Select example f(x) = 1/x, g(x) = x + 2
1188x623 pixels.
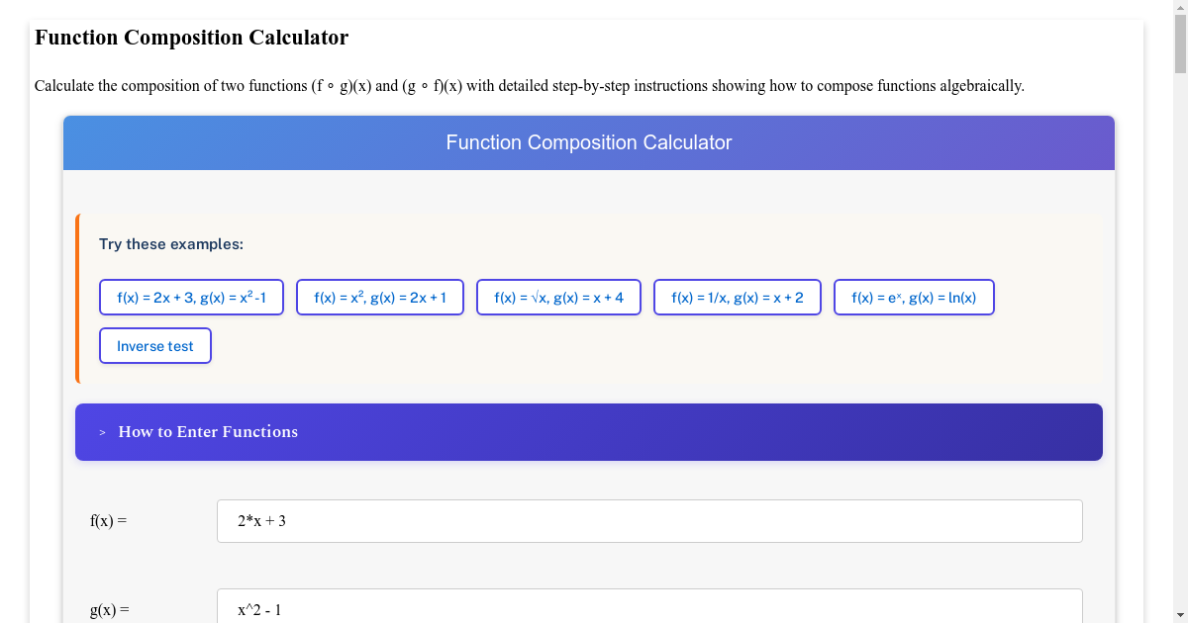pyautogui.click(x=738, y=298)
